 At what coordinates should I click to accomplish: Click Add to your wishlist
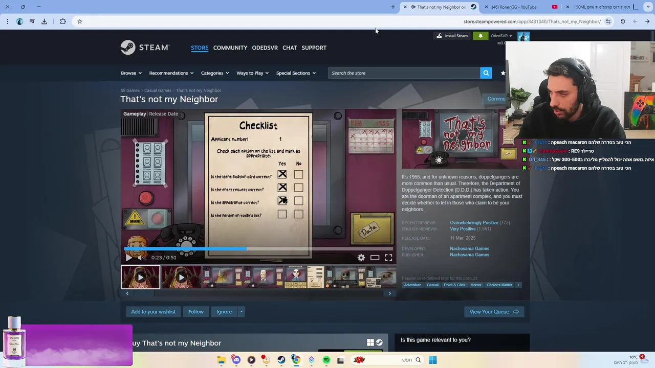[153, 312]
